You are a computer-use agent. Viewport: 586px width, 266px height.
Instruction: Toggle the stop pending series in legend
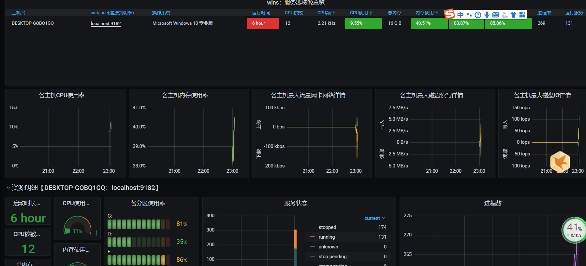(332, 257)
